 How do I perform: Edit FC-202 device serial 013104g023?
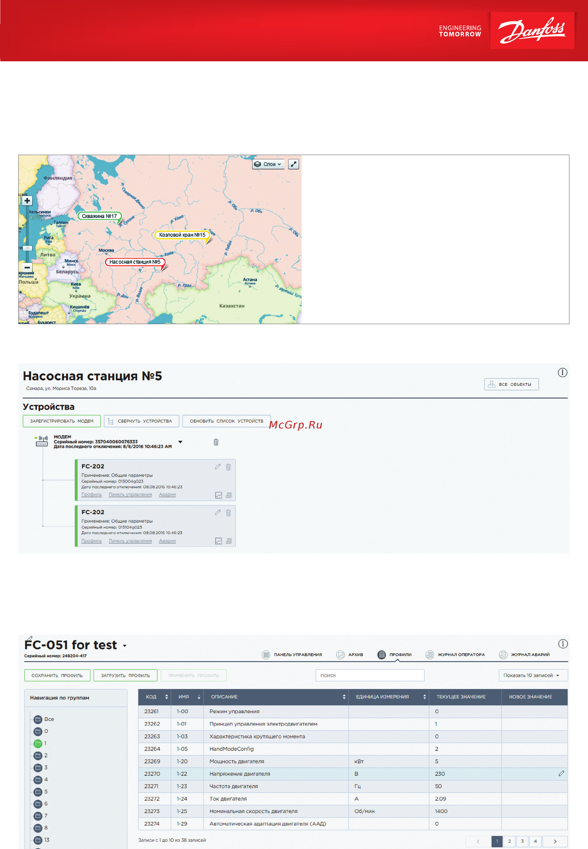218,512
